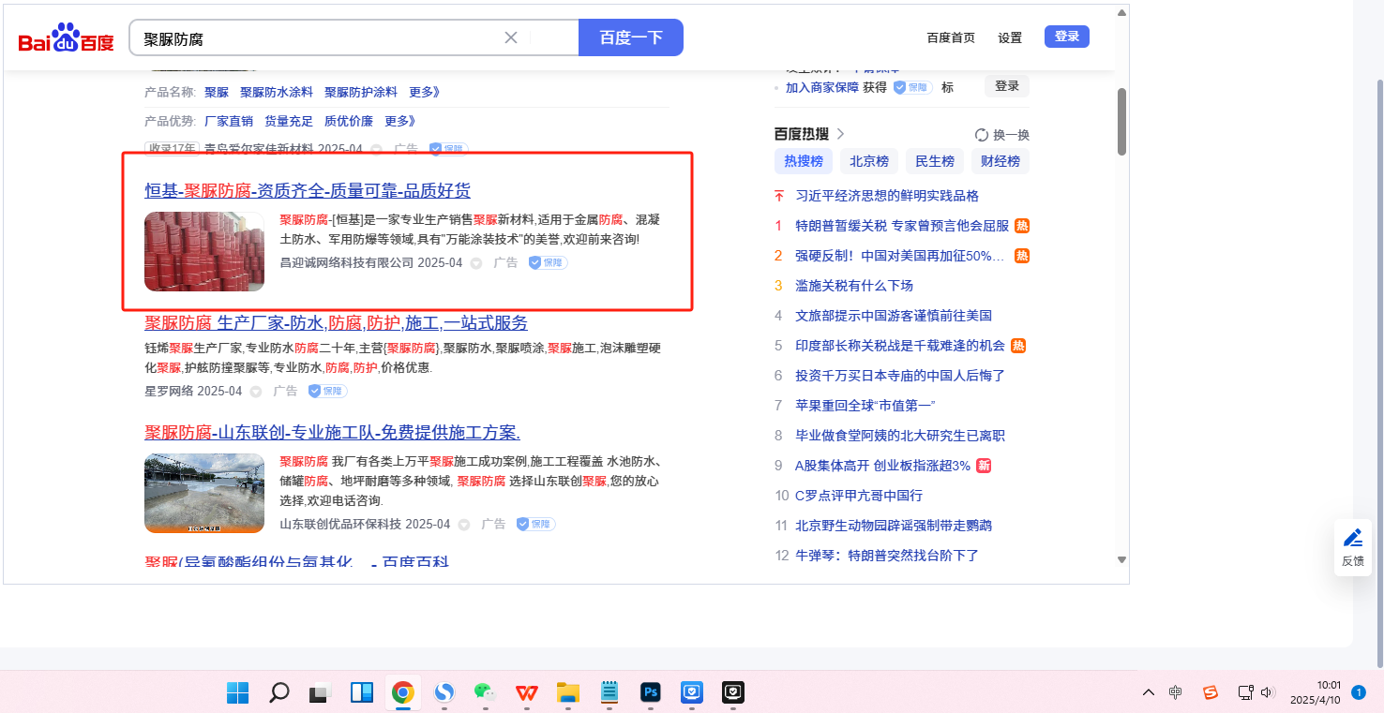This screenshot has height=713, width=1384.
Task: Clear the search box with the X icon
Action: pos(511,37)
